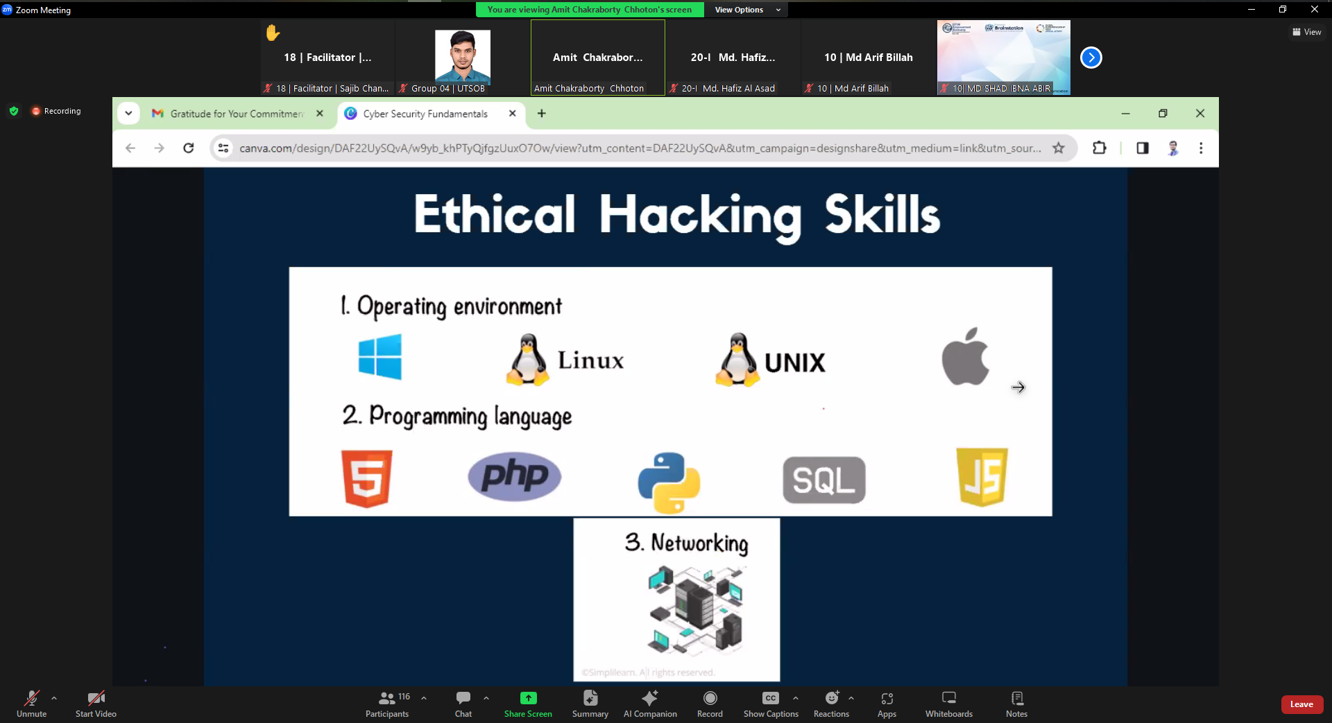Open the Participants panel

coord(387,703)
